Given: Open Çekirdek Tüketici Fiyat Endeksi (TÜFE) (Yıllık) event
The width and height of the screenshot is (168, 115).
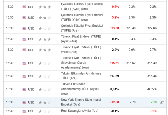Looking at the screenshot, I should pyautogui.click(x=82, y=17).
